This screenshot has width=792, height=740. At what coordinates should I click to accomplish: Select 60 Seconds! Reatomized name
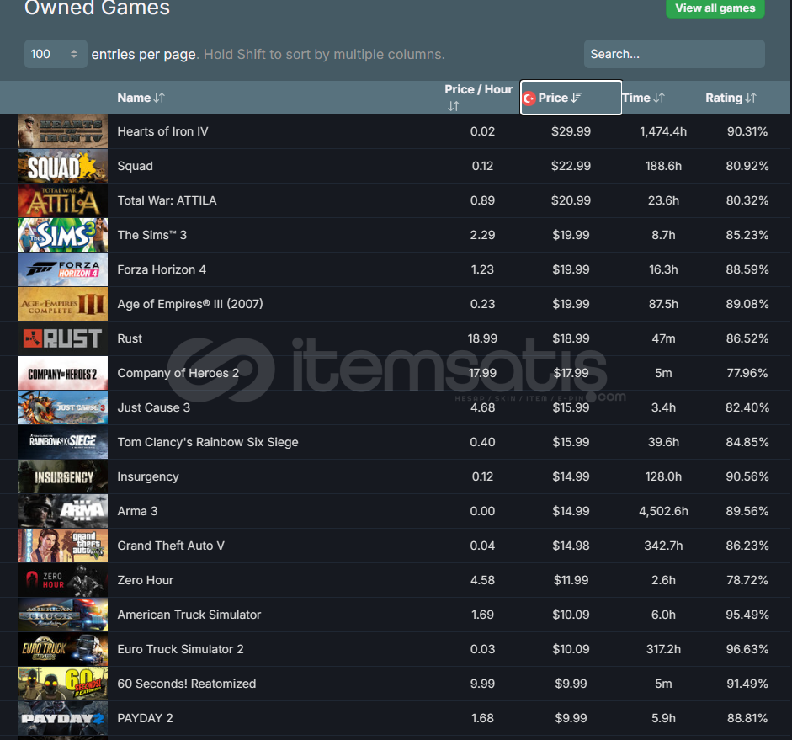click(x=186, y=684)
